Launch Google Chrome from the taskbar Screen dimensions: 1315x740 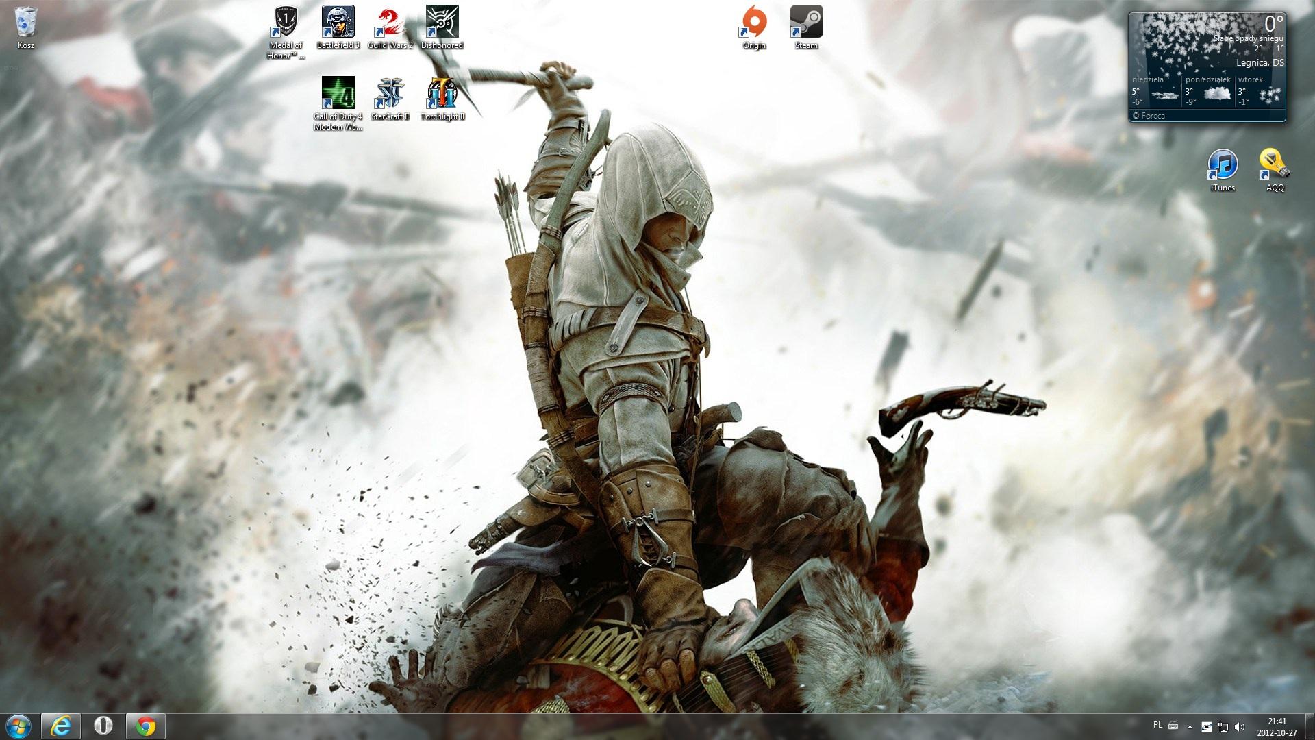pos(146,726)
